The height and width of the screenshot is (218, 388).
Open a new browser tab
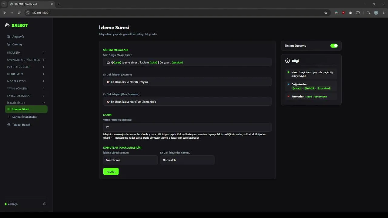point(59,4)
